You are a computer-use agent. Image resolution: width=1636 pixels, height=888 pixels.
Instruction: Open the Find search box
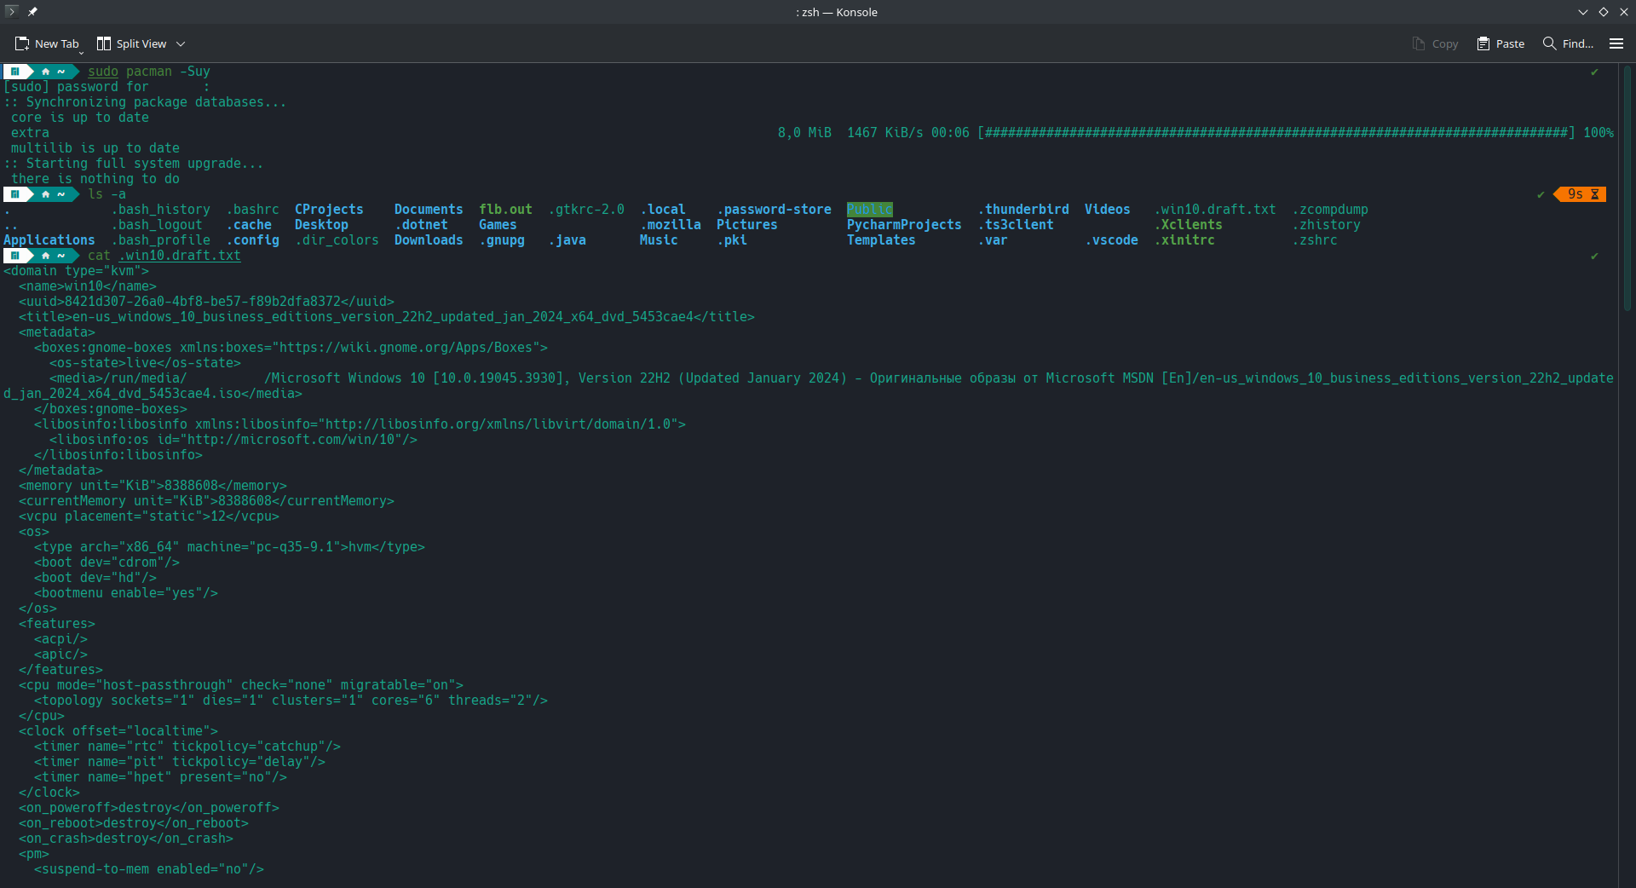pos(1568,43)
